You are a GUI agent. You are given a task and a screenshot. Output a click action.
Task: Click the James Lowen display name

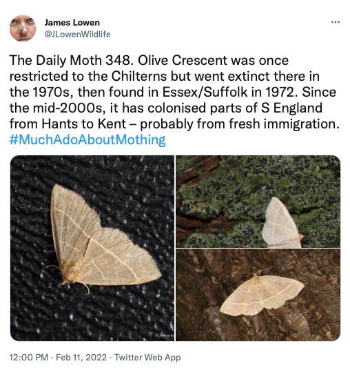tap(72, 23)
